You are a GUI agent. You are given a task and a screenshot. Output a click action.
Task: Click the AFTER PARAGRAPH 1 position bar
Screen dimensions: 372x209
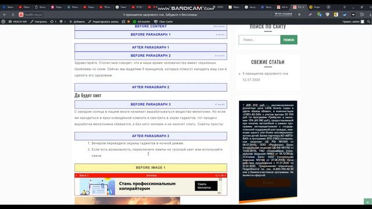(151, 48)
